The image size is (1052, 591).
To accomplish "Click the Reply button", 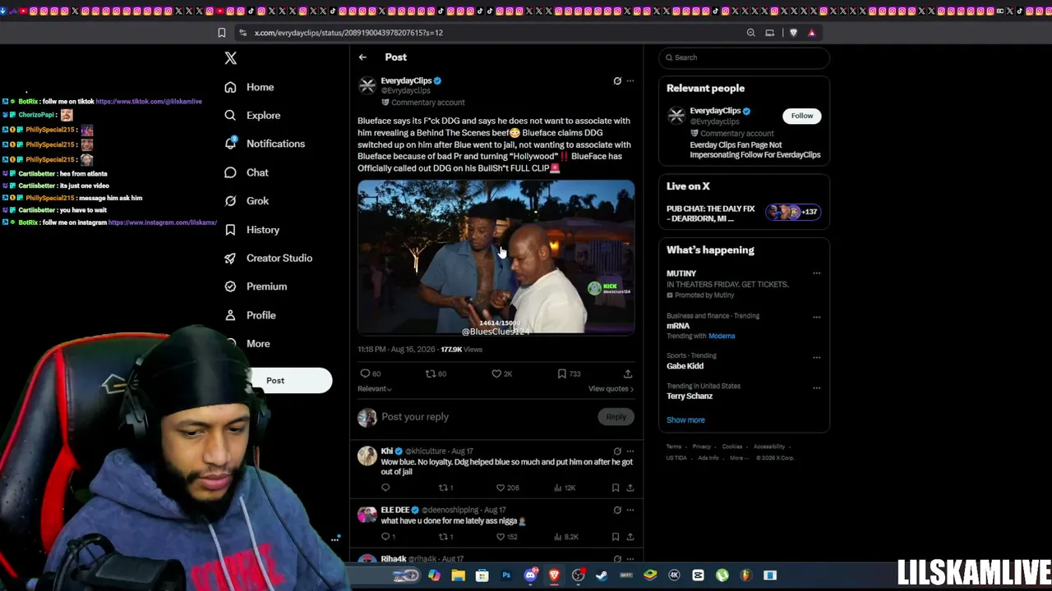I will click(616, 417).
